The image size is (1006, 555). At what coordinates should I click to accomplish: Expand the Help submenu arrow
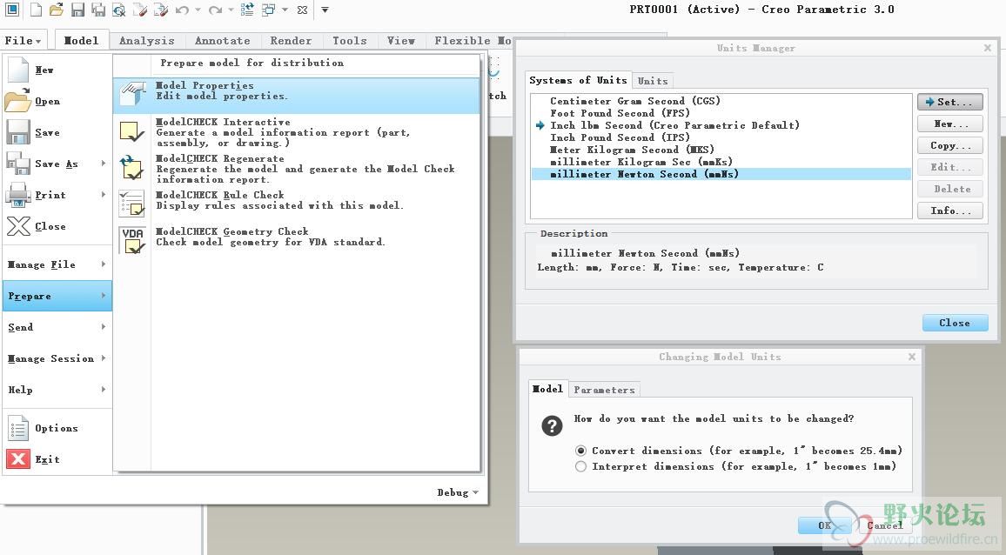pyautogui.click(x=104, y=390)
